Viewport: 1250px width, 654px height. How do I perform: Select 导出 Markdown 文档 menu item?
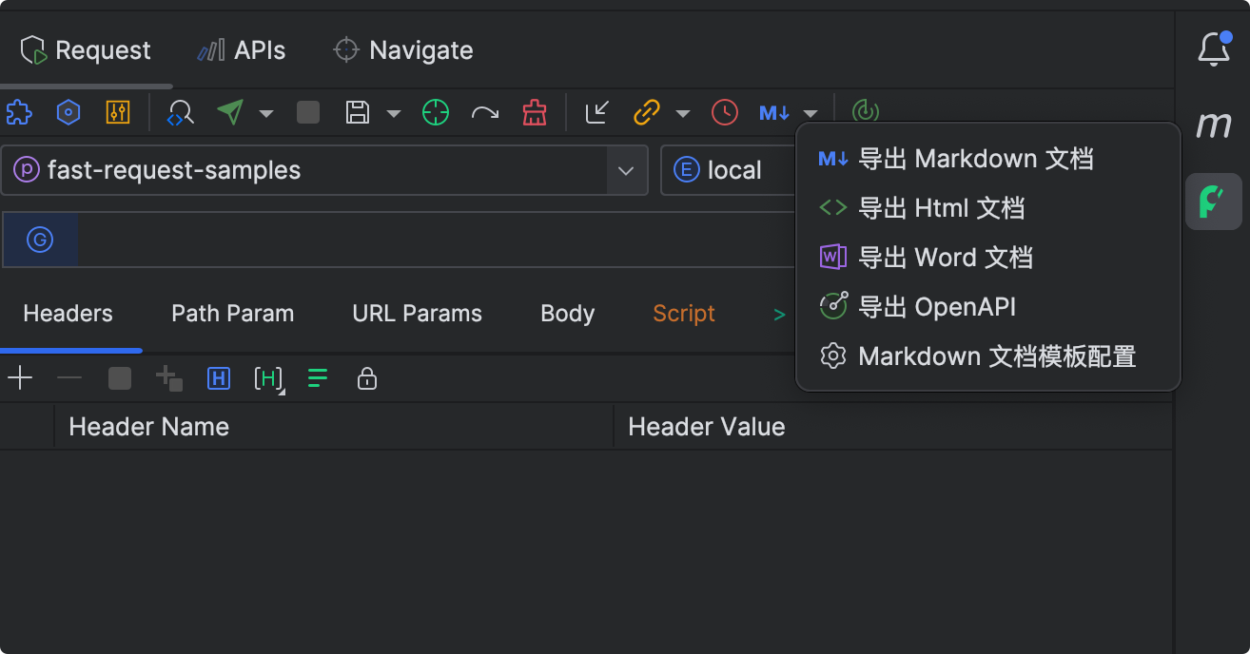pos(974,159)
